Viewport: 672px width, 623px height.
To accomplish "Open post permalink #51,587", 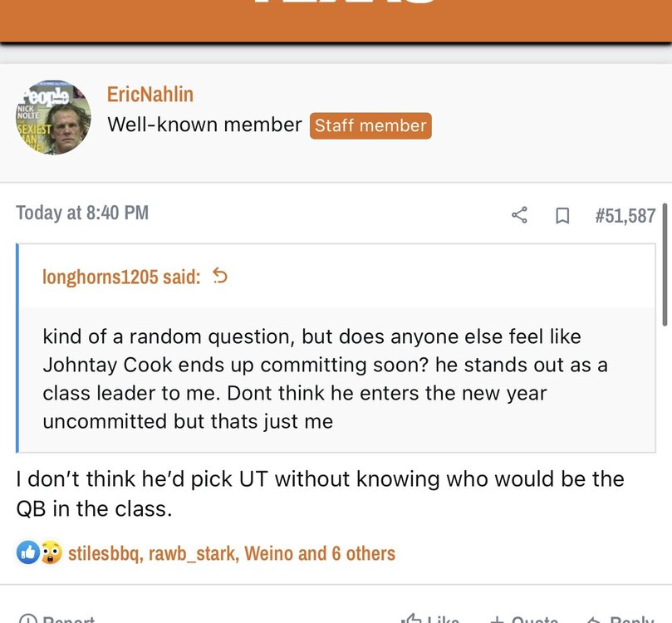I will tap(625, 215).
